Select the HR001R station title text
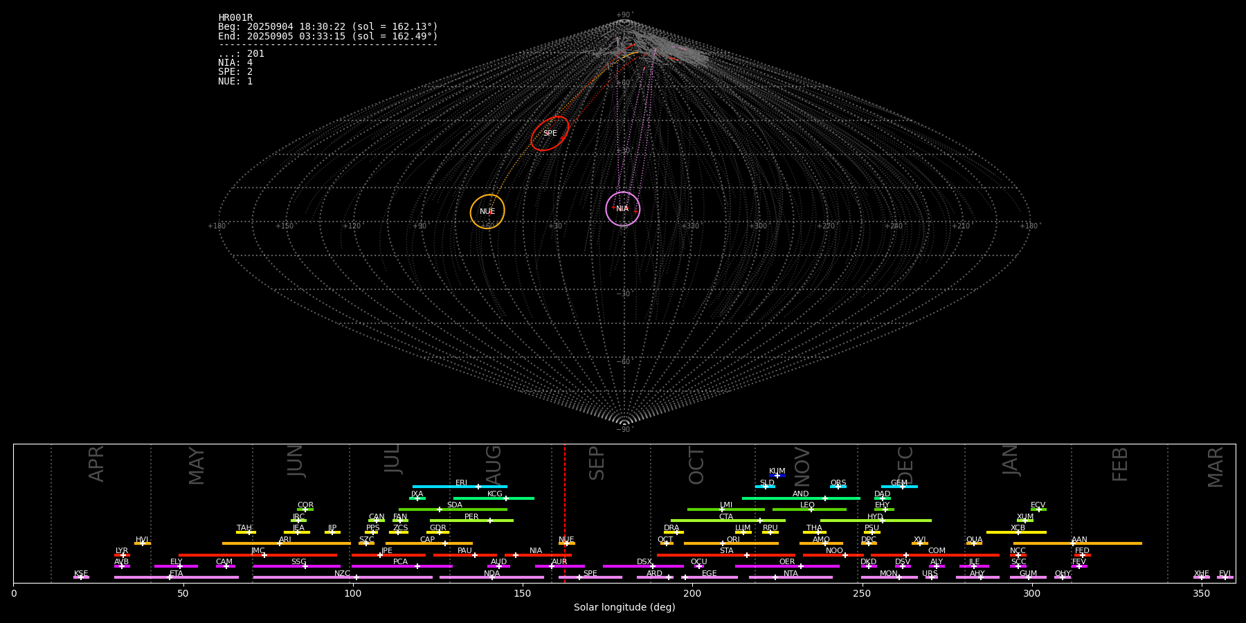1246x623 pixels. tap(235, 18)
